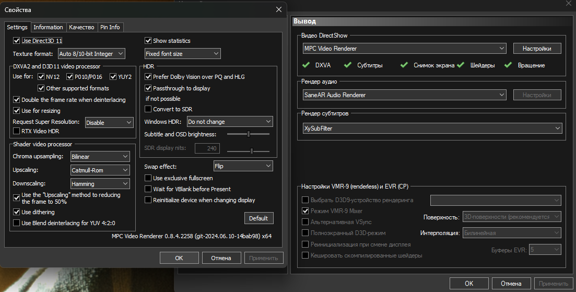Screen dimensions: 576x292
Task: Click the green checkmark beside Снимок экрана
Action: (x=404, y=65)
